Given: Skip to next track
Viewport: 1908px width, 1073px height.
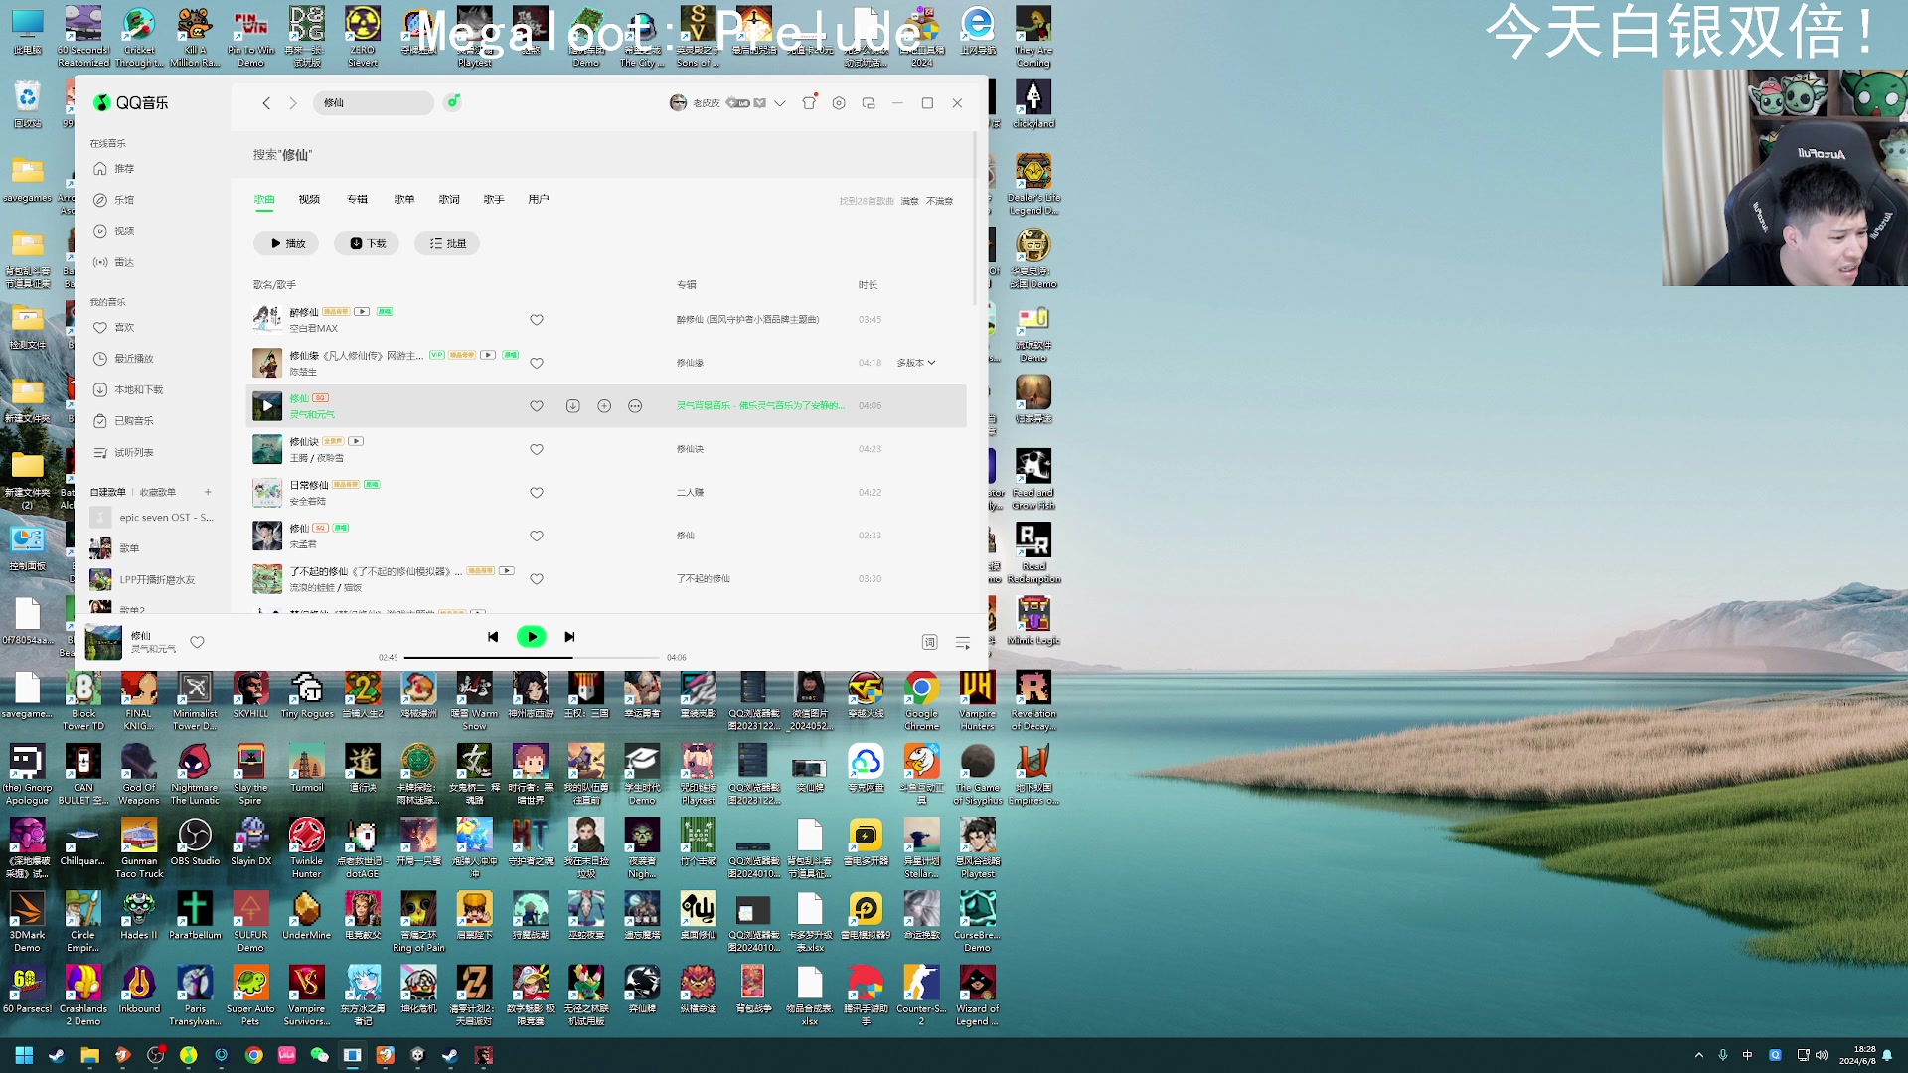Looking at the screenshot, I should (569, 637).
